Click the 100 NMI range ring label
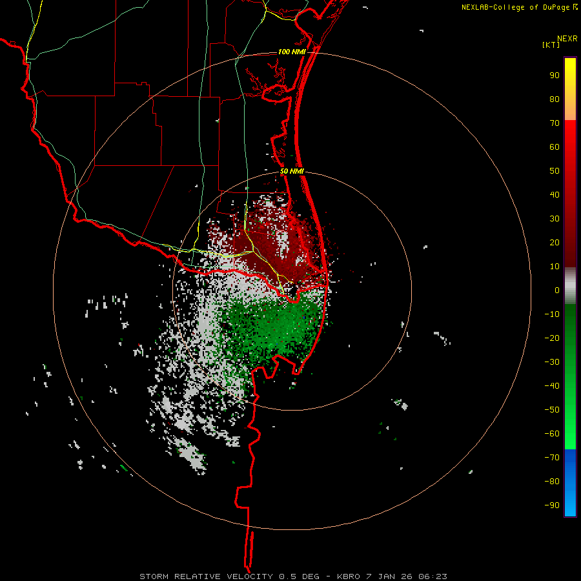Screen dimensions: 581x581 click(292, 52)
